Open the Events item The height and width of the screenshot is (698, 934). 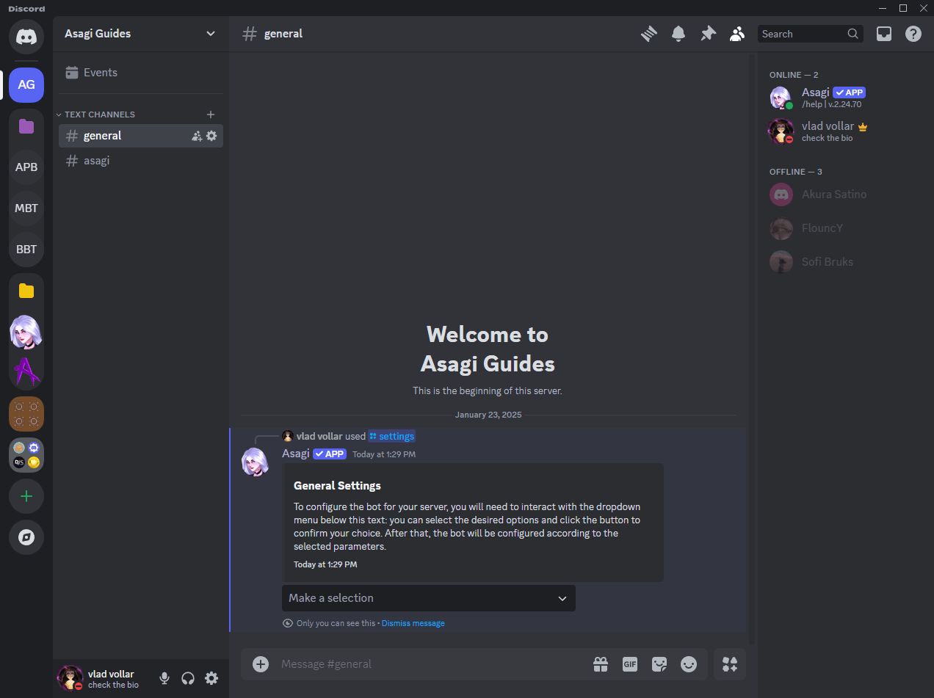pyautogui.click(x=140, y=73)
